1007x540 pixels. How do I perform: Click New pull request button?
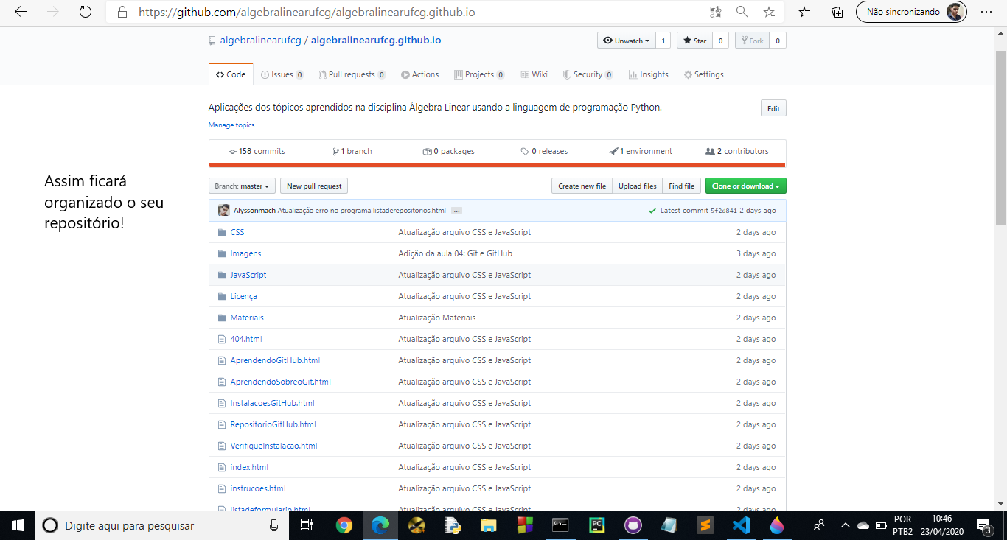point(314,186)
